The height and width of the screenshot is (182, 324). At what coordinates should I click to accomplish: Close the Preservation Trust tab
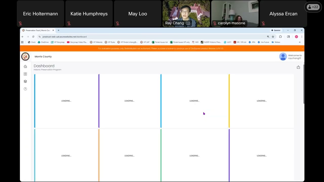(53, 30)
